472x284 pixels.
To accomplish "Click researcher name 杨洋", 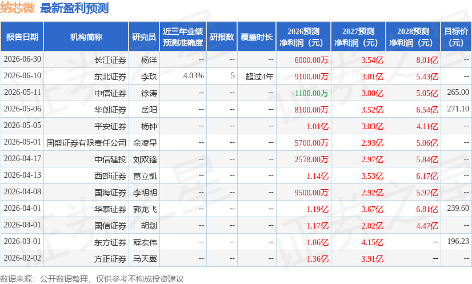I will pyautogui.click(x=149, y=60).
